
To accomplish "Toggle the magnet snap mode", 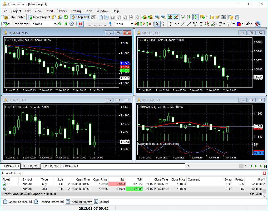I will tap(257, 24).
